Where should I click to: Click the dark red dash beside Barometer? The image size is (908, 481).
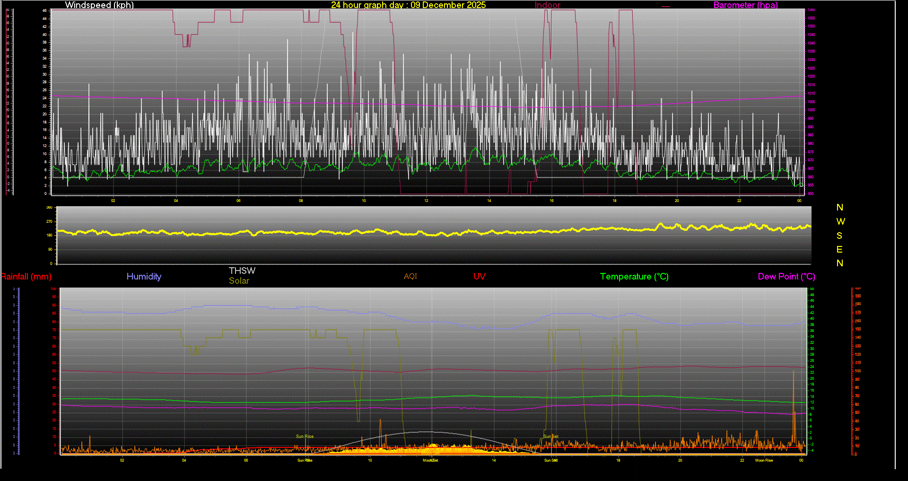pos(666,7)
